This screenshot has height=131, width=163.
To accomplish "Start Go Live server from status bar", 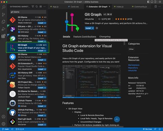I will [x=147, y=129].
